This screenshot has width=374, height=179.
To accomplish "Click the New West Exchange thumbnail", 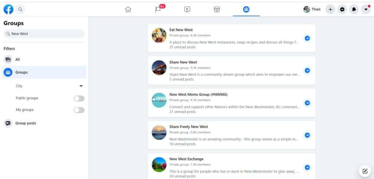I will [x=159, y=165].
